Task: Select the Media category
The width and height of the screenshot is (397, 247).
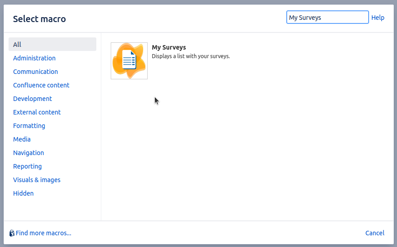Action: tap(22, 139)
